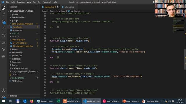Open Excel from the taskbar
The width and height of the screenshot is (186, 104).
(58, 101)
